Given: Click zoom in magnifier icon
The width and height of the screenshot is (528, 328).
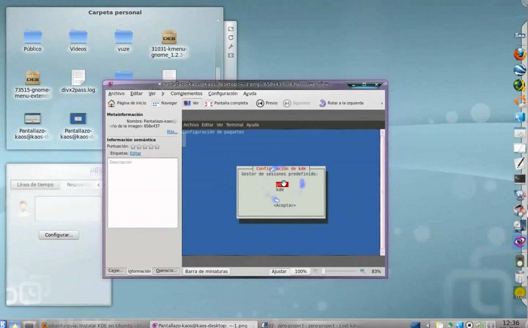Looking at the screenshot, I should coord(362,271).
